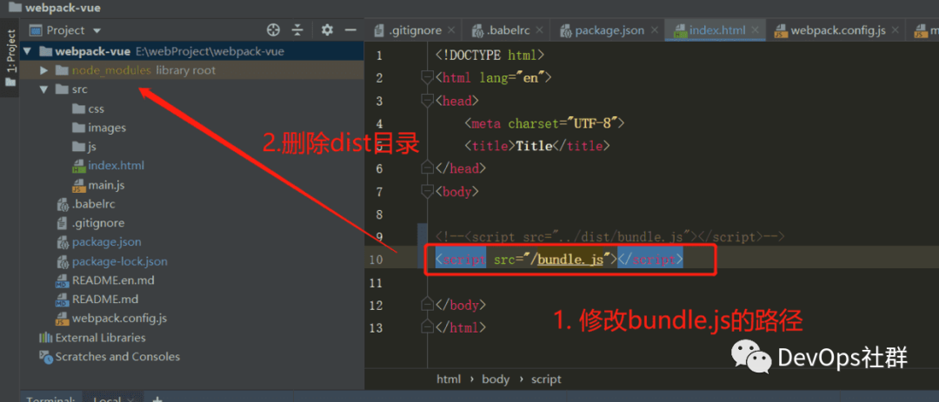Select the js folder in src
Image resolution: width=939 pixels, height=402 pixels.
click(x=83, y=147)
